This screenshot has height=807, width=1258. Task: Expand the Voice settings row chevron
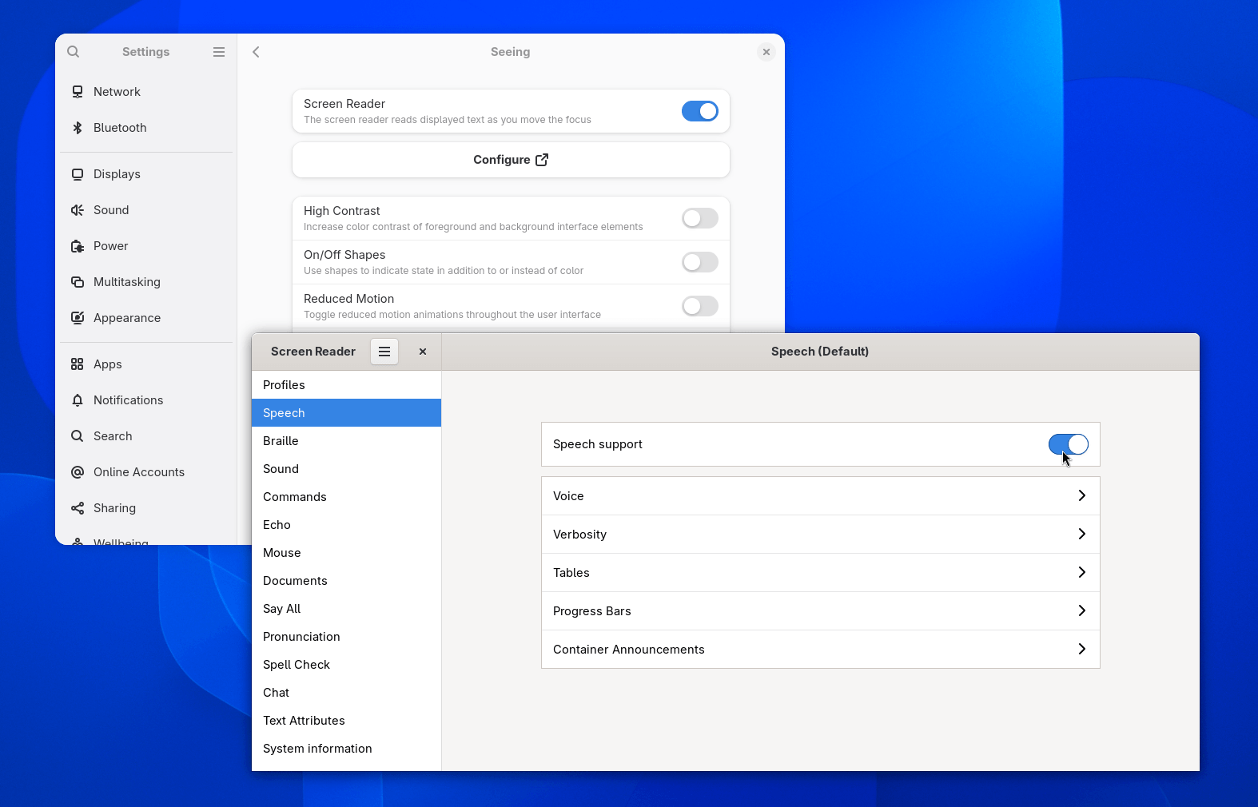1081,495
